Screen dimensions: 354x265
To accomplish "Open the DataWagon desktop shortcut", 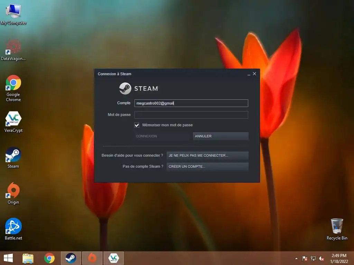I will tap(13, 50).
